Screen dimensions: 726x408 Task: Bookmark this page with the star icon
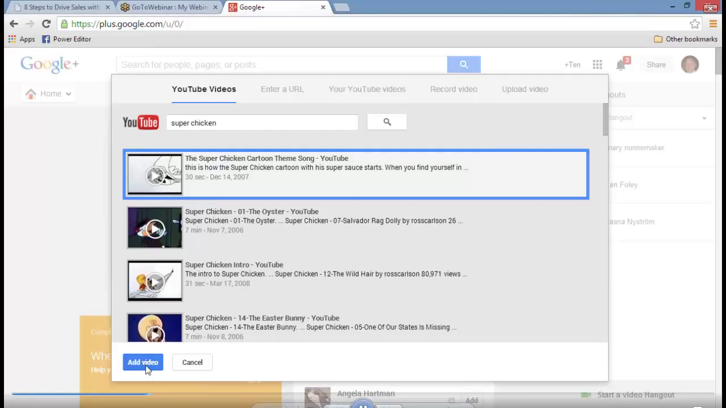point(695,24)
